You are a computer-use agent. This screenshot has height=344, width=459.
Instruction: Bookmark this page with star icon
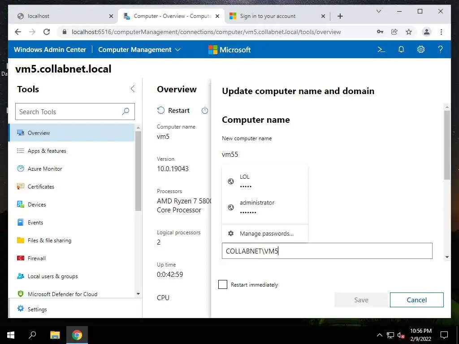point(409,32)
